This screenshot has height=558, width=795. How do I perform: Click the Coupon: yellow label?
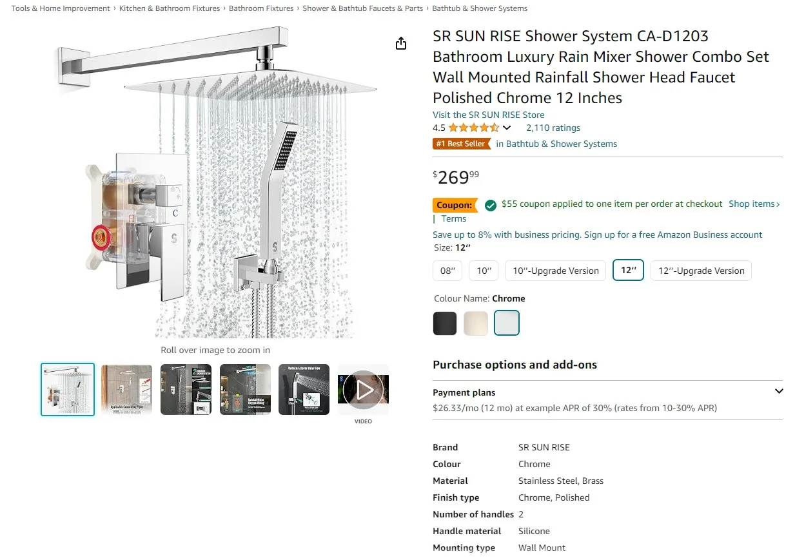[455, 204]
